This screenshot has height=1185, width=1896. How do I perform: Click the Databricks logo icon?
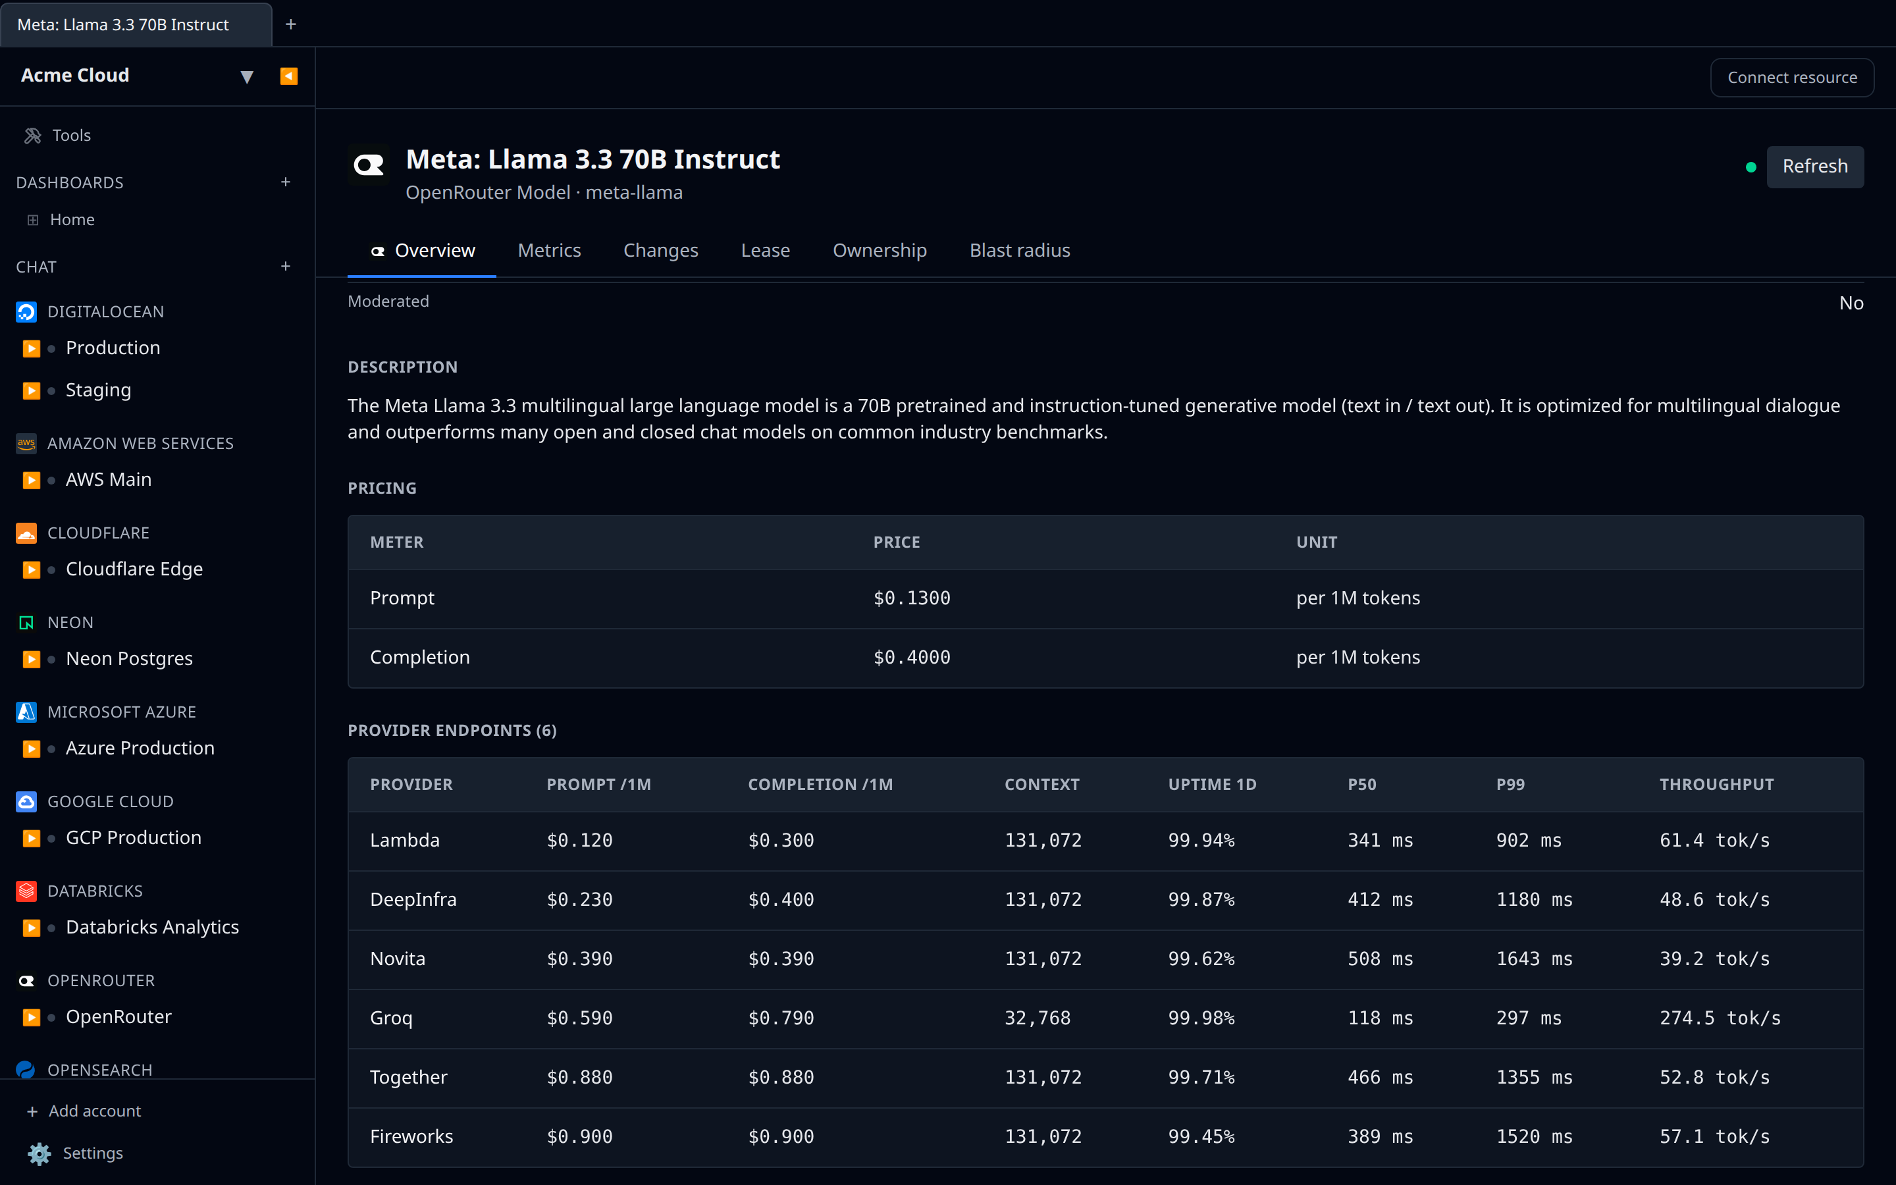pyautogui.click(x=26, y=891)
